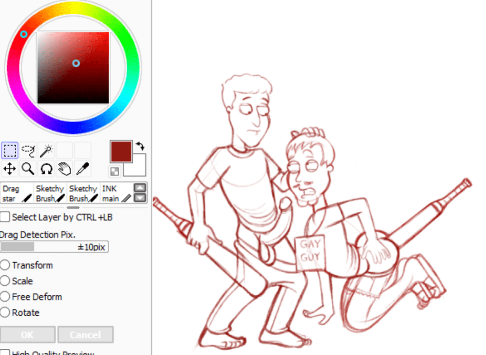Choose the Transform radio option

click(5, 265)
